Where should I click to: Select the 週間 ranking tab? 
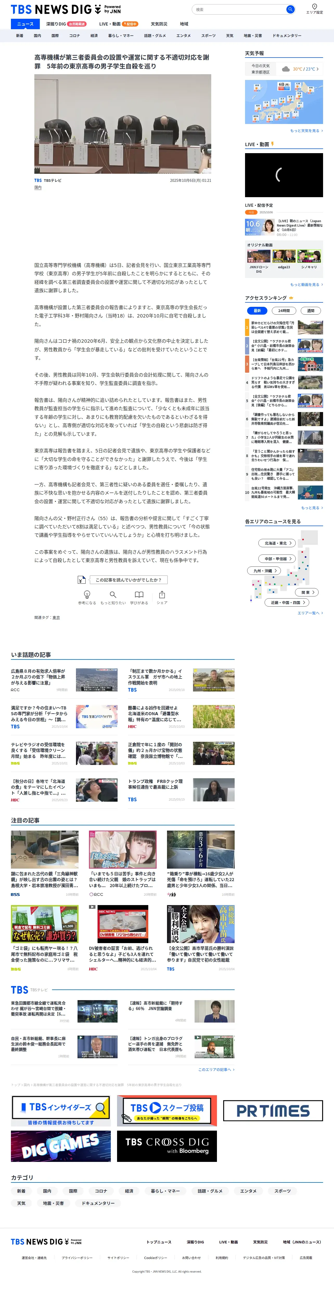[311, 310]
